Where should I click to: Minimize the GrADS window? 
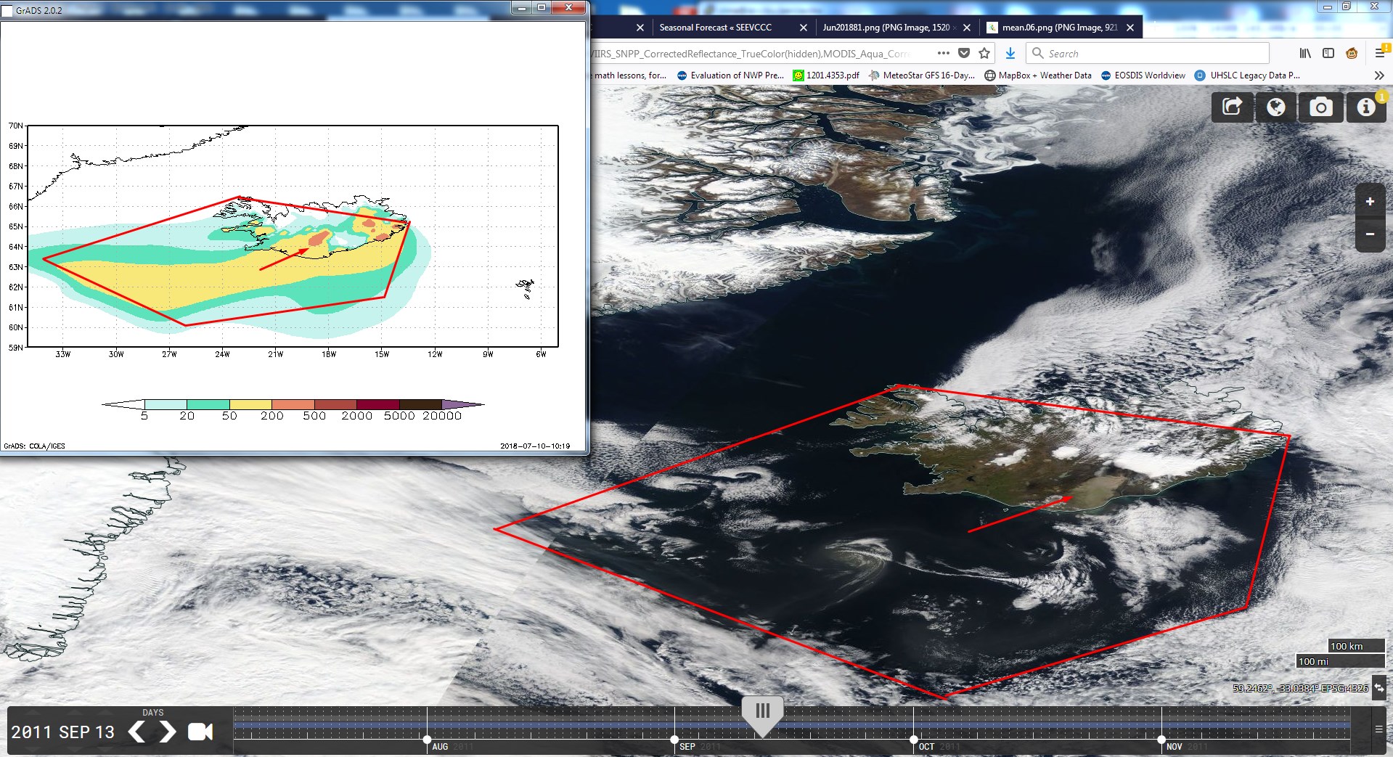(x=523, y=7)
